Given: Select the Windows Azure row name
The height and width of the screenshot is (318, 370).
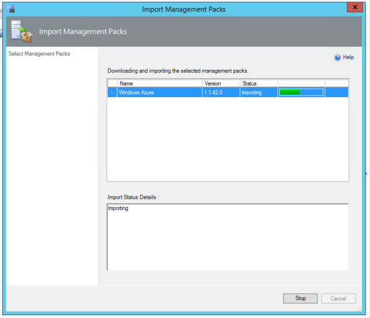Looking at the screenshot, I should (136, 93).
